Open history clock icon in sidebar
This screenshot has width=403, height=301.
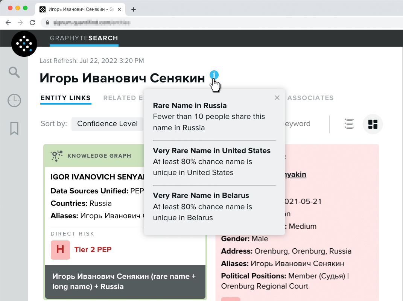[14, 100]
